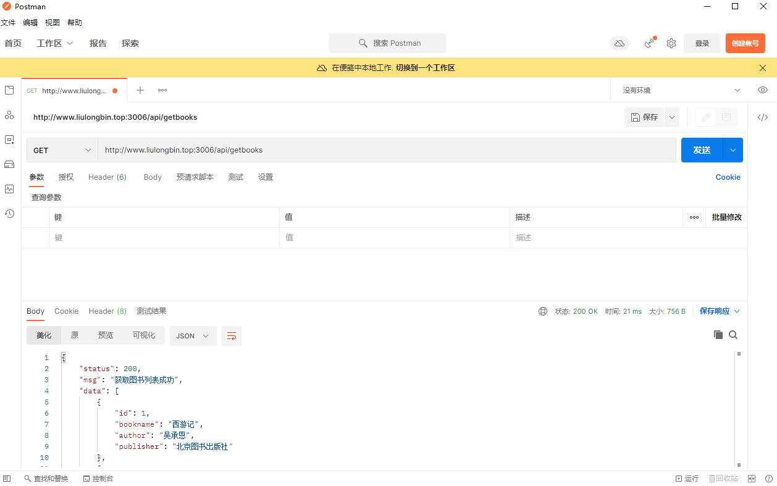Click the two-pane layout icon in status bar
Screen dimensions: 777x486
(752, 479)
